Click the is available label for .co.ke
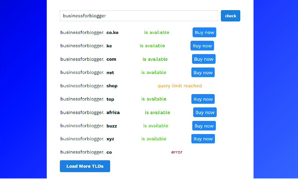Image resolution: width=298 pixels, height=179 pixels. [x=157, y=32]
